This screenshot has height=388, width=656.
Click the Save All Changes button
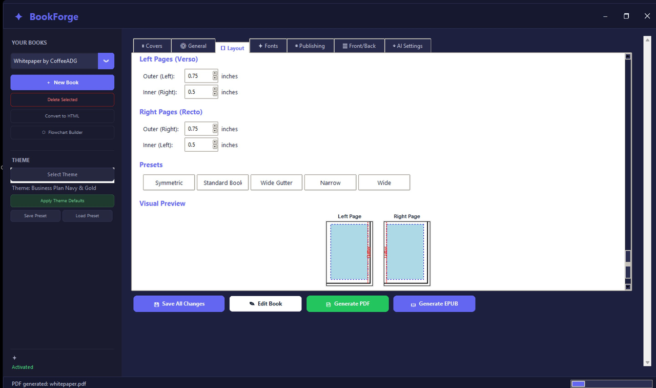179,303
